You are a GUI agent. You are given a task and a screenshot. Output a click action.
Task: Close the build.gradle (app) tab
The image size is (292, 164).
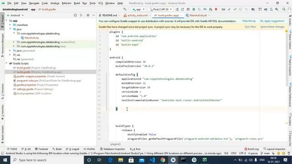[181, 15]
